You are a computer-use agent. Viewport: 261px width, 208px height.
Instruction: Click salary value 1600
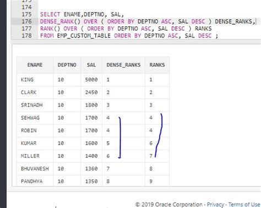(91, 143)
